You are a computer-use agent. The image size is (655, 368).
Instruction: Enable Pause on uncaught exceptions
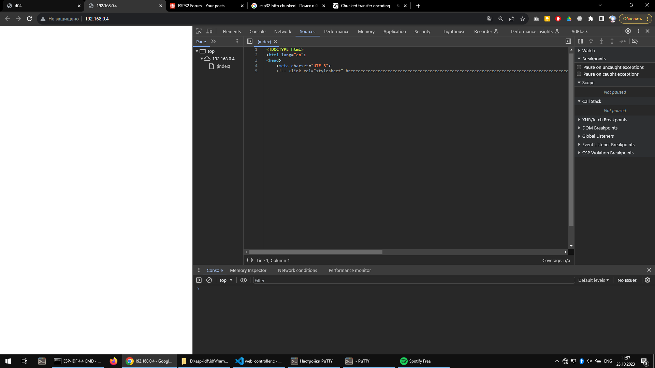(579, 67)
